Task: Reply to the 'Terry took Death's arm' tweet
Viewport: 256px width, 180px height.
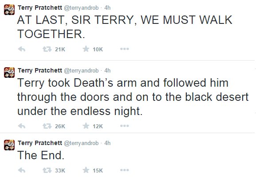Action: point(22,126)
